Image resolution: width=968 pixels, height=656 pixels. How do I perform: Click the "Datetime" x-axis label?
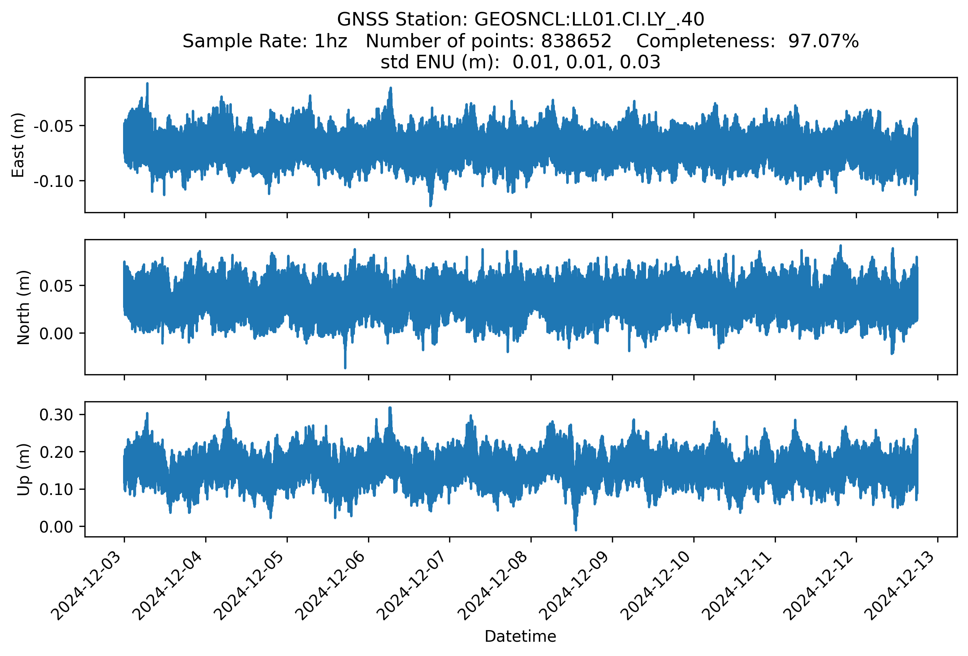point(520,636)
